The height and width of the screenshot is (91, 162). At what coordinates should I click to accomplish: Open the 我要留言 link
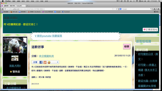click(57, 36)
